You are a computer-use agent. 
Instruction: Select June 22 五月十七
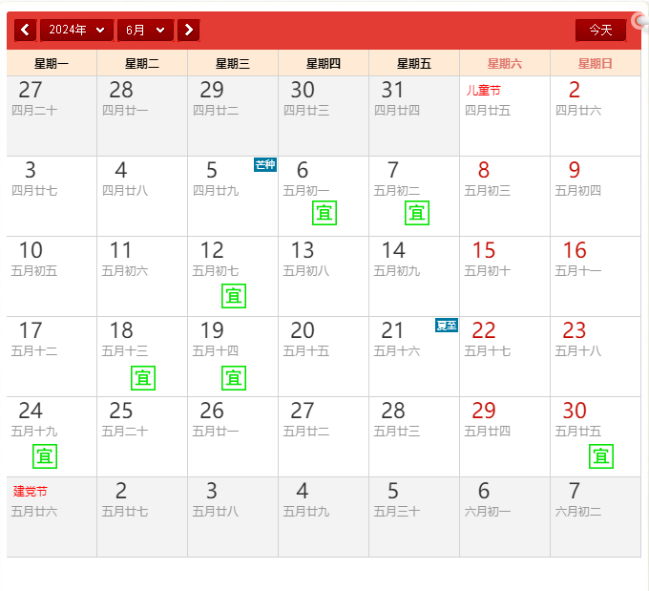(x=505, y=357)
